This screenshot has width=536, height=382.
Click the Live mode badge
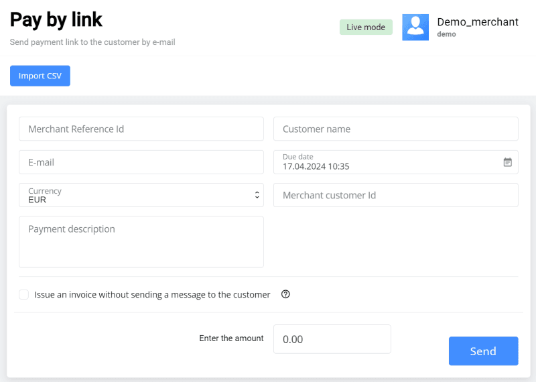[x=366, y=27]
